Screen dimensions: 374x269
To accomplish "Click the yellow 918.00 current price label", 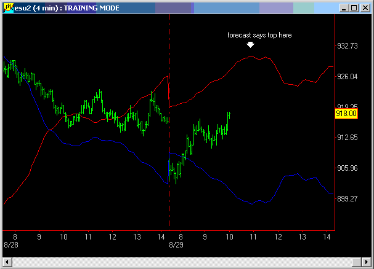I will click(x=345, y=114).
